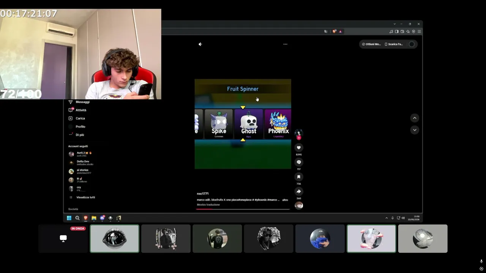Show hidden system tray icons
The image size is (486, 273).
[387, 218]
